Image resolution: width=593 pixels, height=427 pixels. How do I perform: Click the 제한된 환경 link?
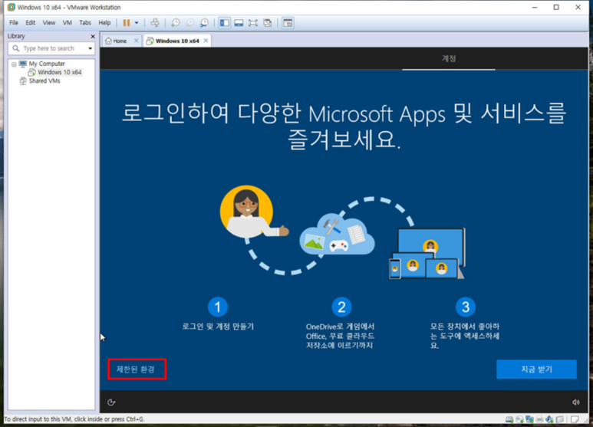pyautogui.click(x=135, y=370)
